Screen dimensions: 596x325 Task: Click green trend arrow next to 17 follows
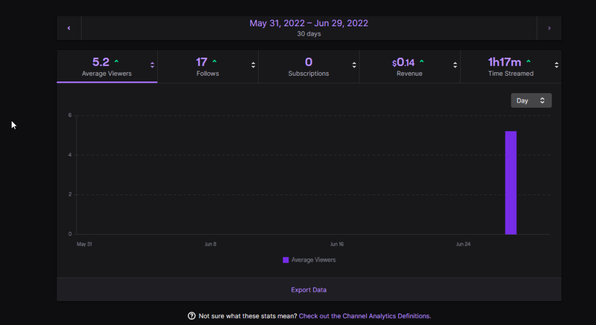(x=214, y=61)
